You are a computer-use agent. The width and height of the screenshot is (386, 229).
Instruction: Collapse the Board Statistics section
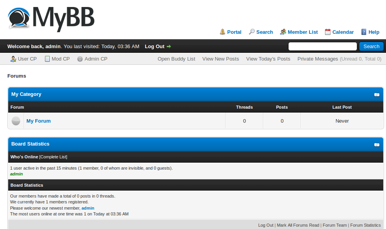377,145
